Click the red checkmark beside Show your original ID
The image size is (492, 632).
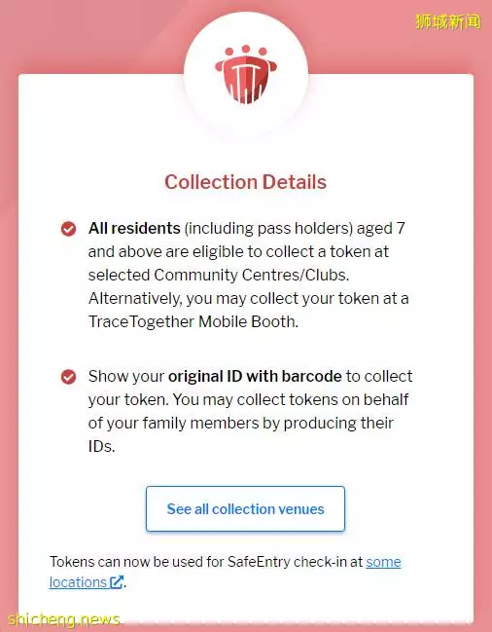click(x=68, y=377)
